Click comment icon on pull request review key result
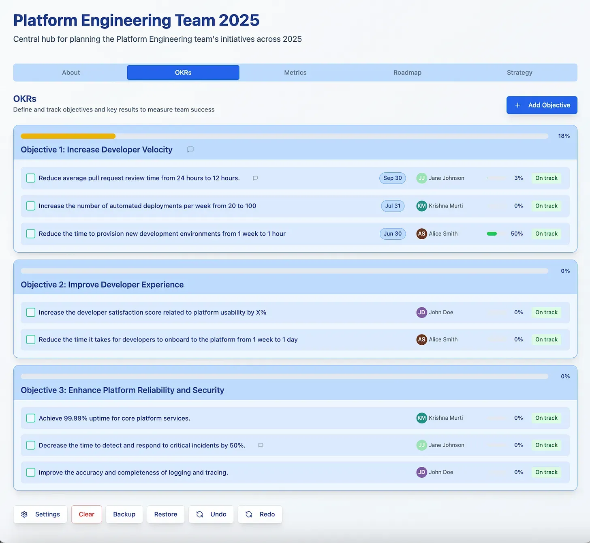This screenshot has width=590, height=543. 255,178
